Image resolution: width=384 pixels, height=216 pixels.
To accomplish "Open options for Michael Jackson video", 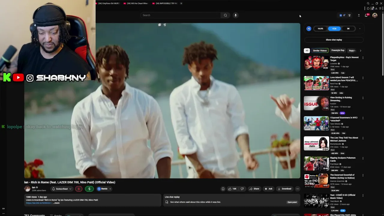I will tap(363, 138).
